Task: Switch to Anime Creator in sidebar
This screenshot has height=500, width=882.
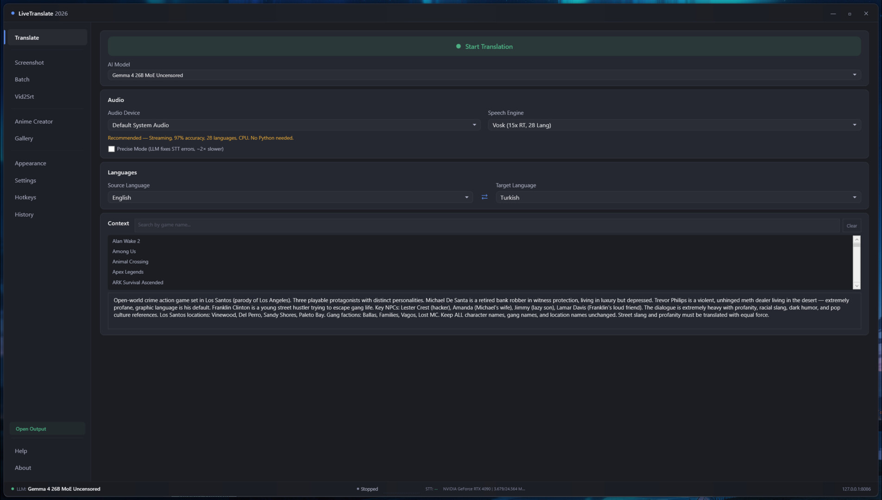Action: (x=34, y=121)
